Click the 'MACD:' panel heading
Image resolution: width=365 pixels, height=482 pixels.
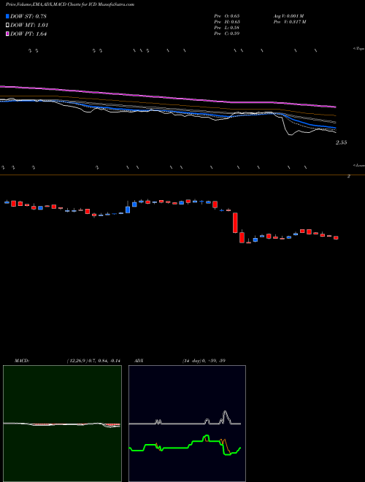pyautogui.click(x=22, y=361)
